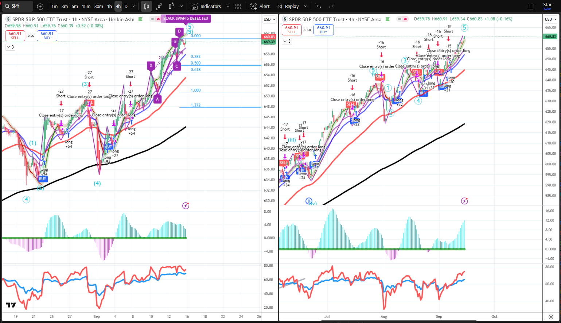Click the lightning events icon on 1h chart
The width and height of the screenshot is (561, 323).
click(186, 206)
